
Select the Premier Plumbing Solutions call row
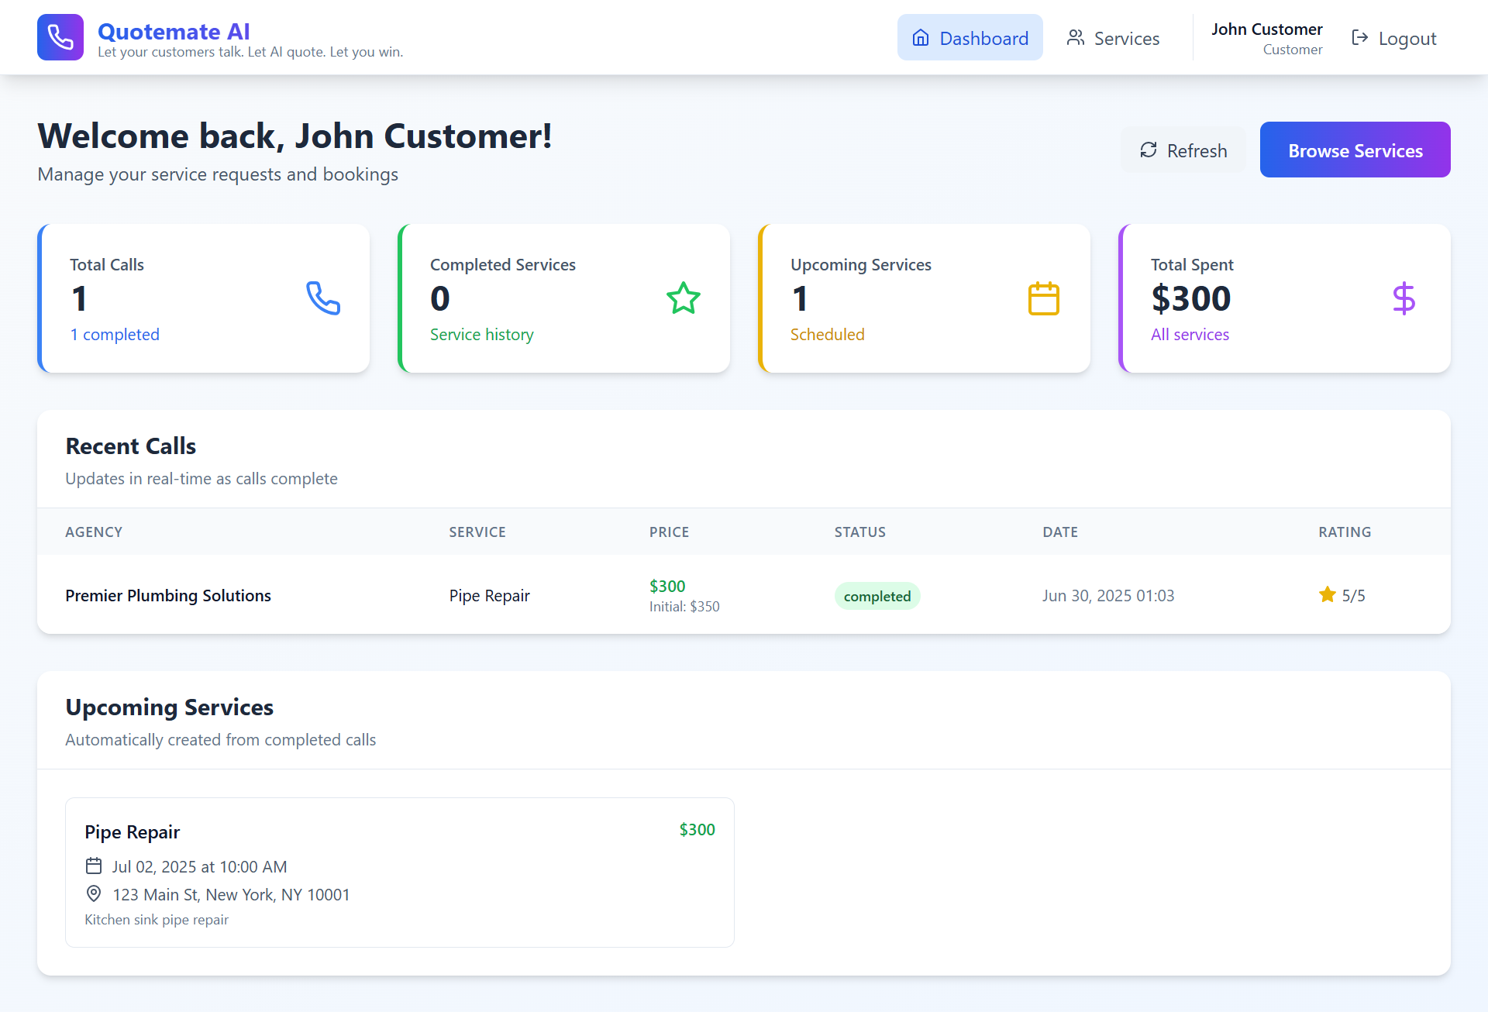[168, 595]
